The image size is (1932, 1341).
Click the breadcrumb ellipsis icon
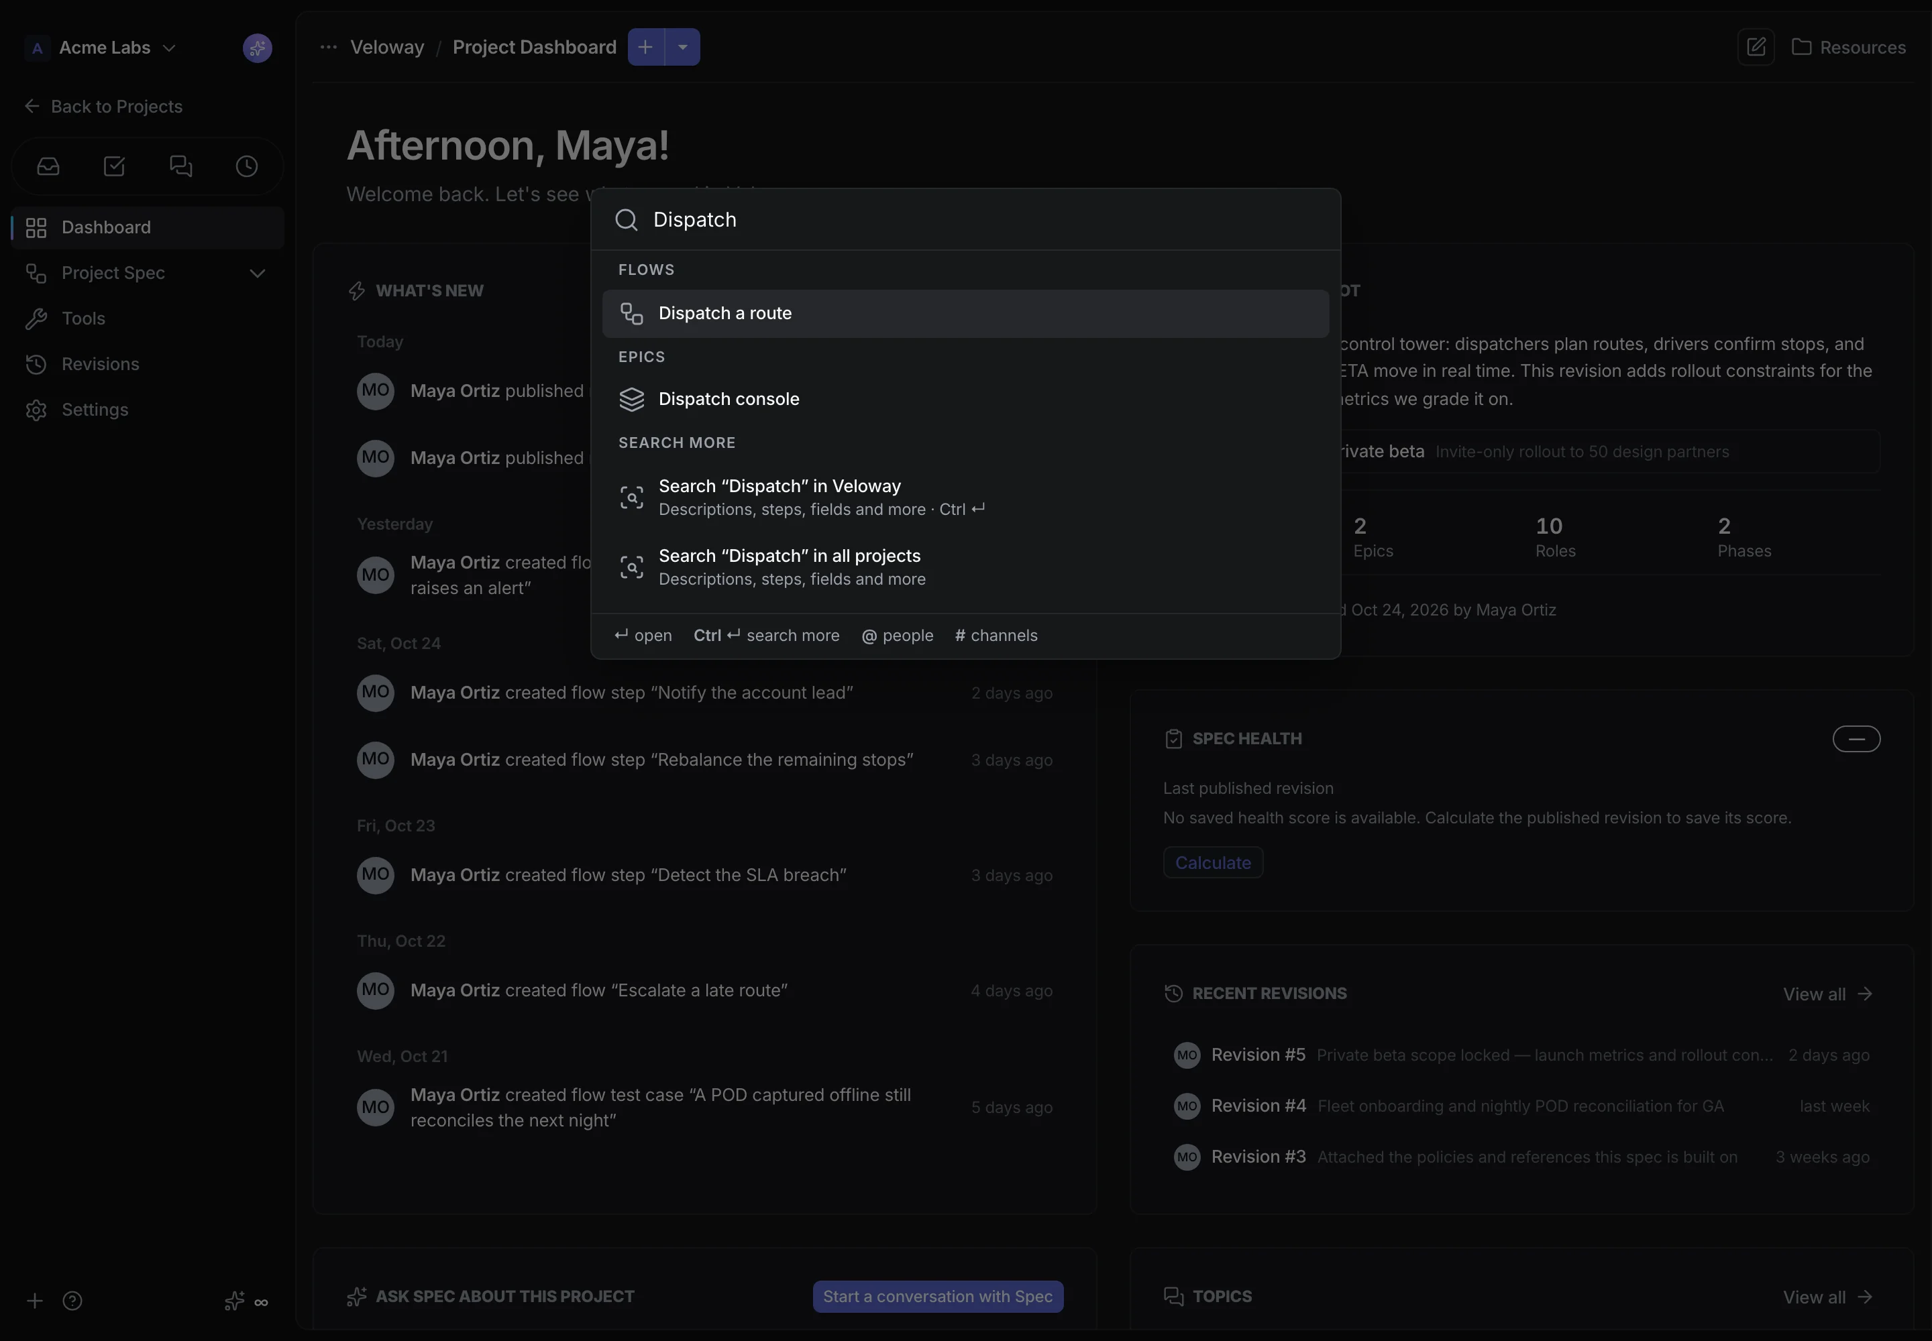(329, 47)
